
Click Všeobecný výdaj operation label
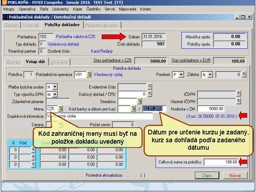[x=108, y=75]
